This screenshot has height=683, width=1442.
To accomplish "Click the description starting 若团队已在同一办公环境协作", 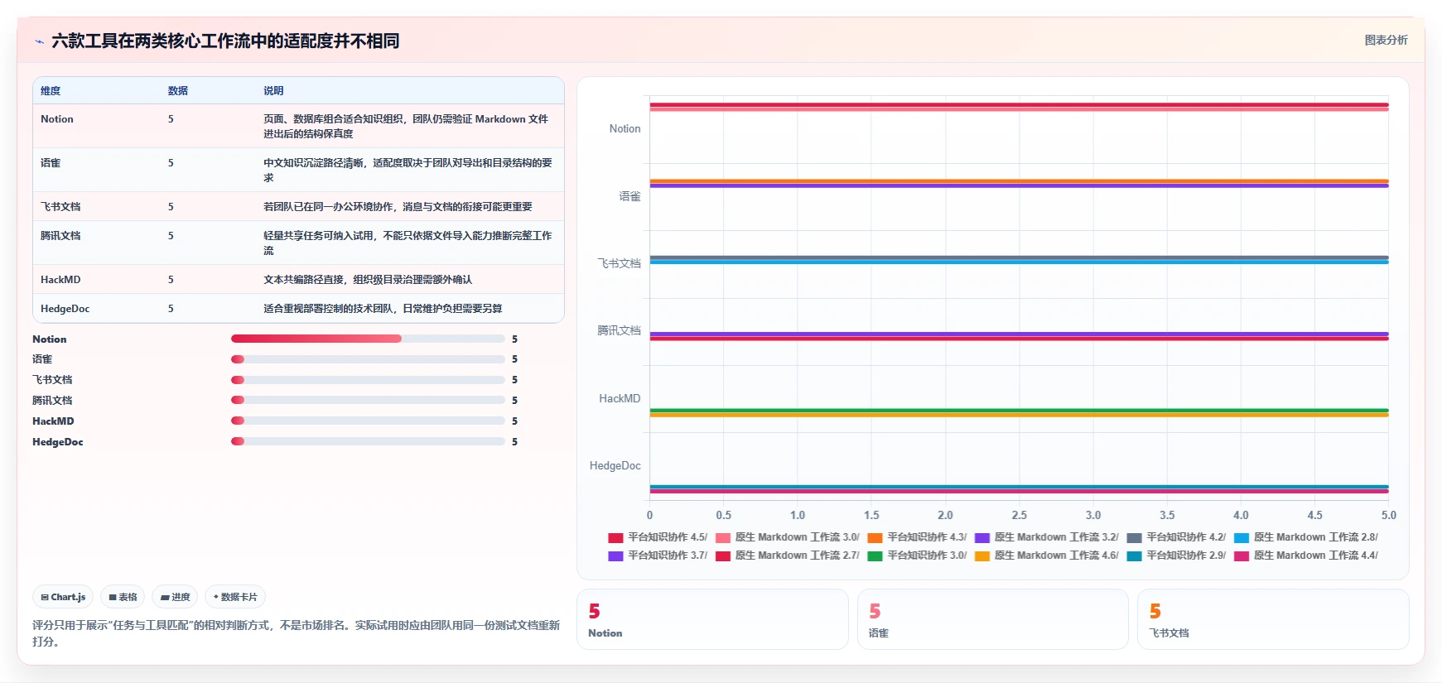I will pyautogui.click(x=398, y=207).
